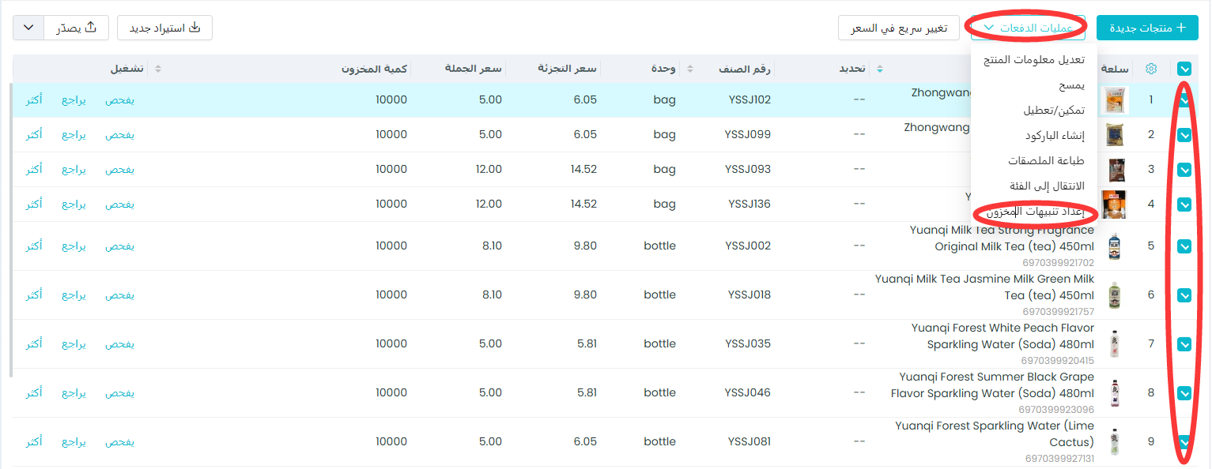Click the sort arrows beside تشغيل column header
The image size is (1212, 469).
pyautogui.click(x=157, y=69)
